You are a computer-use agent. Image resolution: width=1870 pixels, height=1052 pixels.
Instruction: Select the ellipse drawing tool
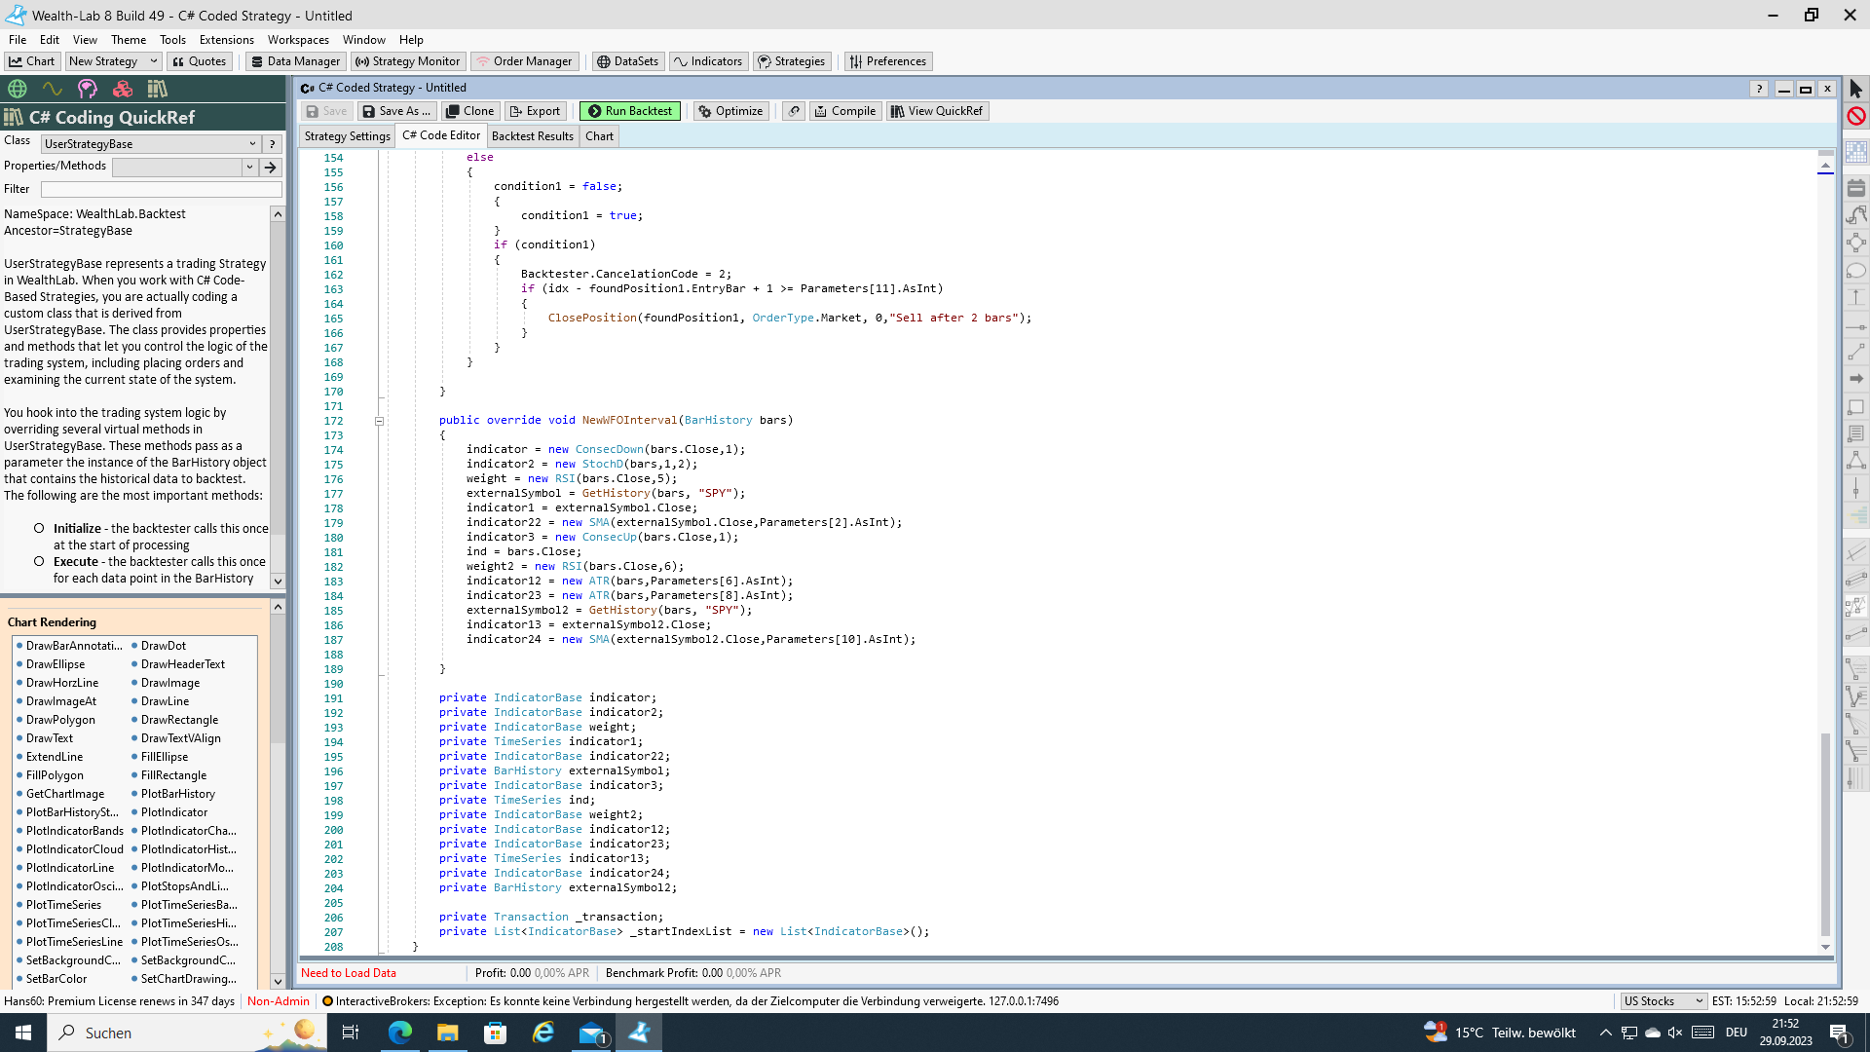pos(1855,271)
